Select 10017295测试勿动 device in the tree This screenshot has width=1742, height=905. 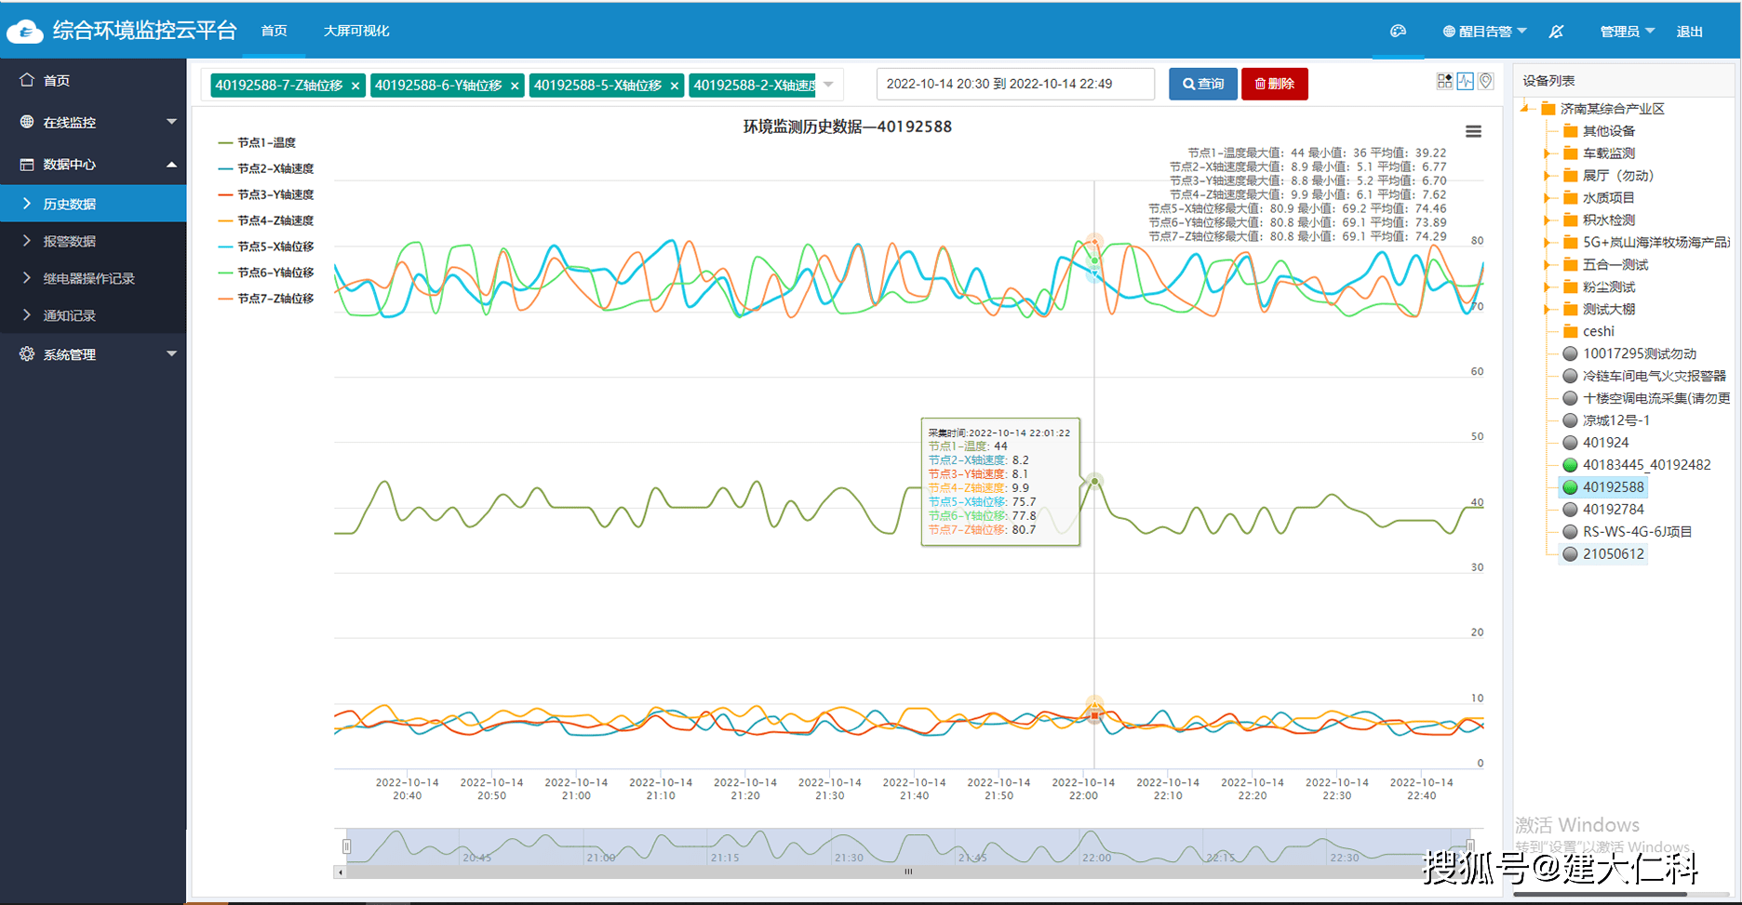click(1639, 353)
